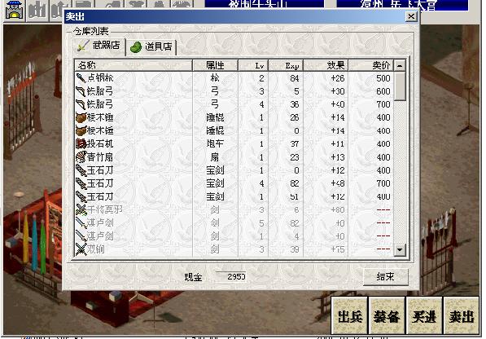Image resolution: width=486 pixels, height=339 pixels.
Task: Click the 青竹扇 fan item icon
Action: point(81,157)
